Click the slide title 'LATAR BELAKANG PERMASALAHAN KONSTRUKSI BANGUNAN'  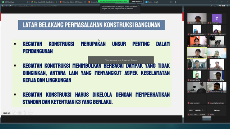point(91,25)
